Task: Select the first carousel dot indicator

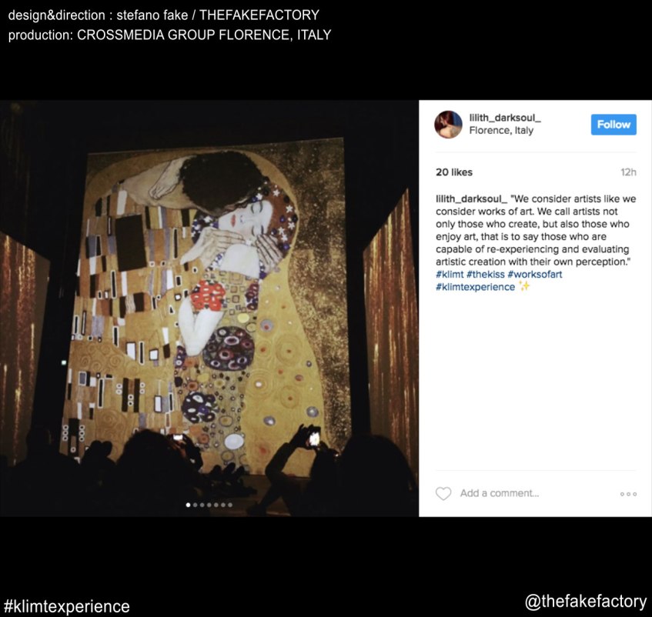Action: [188, 505]
